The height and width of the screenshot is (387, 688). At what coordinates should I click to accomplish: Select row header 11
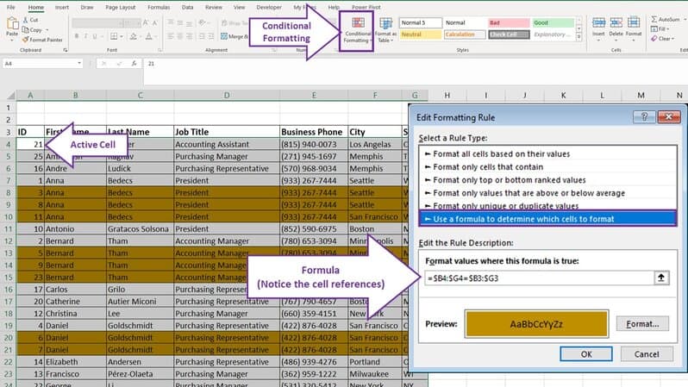(x=9, y=228)
